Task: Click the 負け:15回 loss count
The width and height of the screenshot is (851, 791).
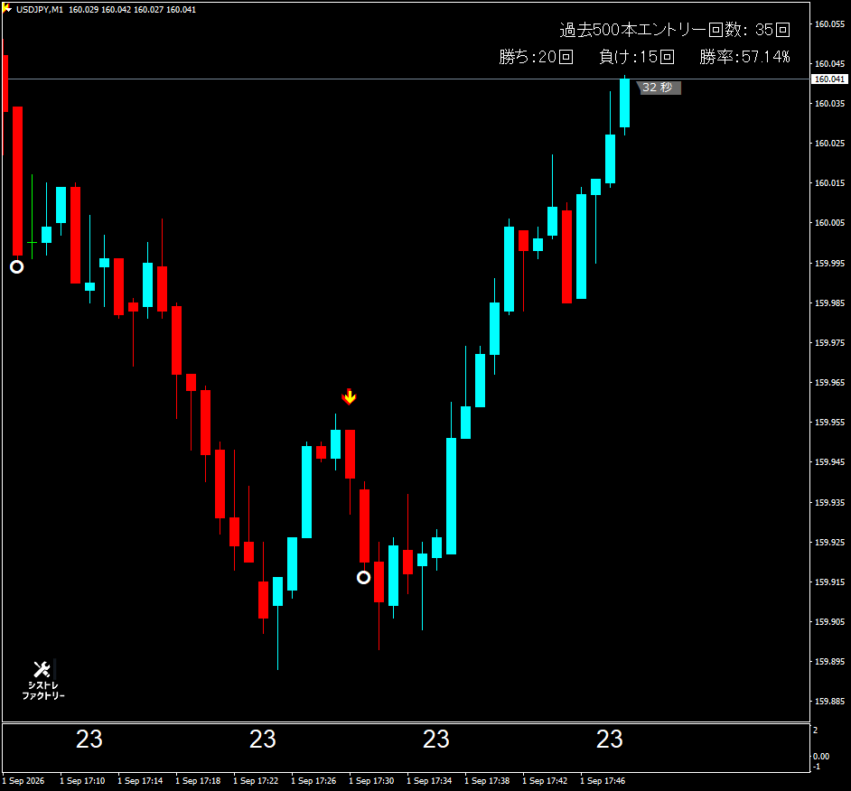Action: 637,56
